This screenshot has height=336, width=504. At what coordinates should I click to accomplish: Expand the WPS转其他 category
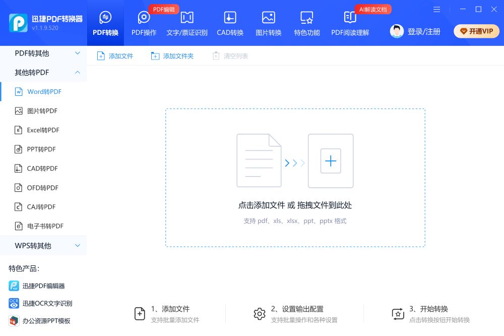point(43,245)
